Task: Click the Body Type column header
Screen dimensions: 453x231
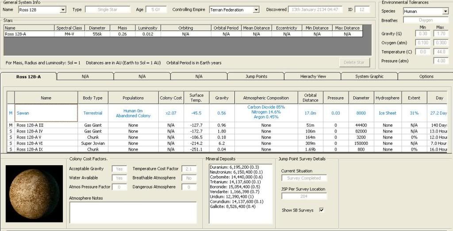Action: pos(93,98)
